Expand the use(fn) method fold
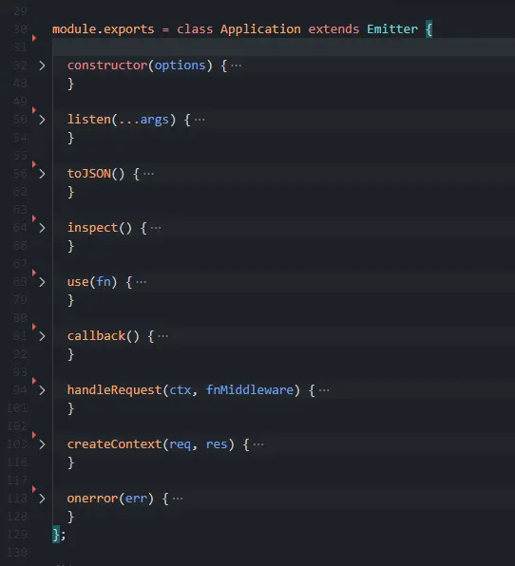Screen dimensions: 515x566 (42, 282)
